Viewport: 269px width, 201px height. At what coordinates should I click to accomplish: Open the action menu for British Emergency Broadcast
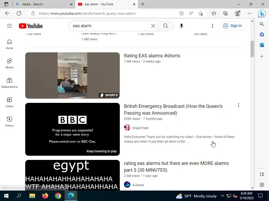[x=238, y=105]
